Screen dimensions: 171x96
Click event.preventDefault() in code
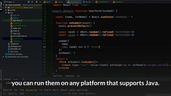pyautogui.click(x=75, y=26)
